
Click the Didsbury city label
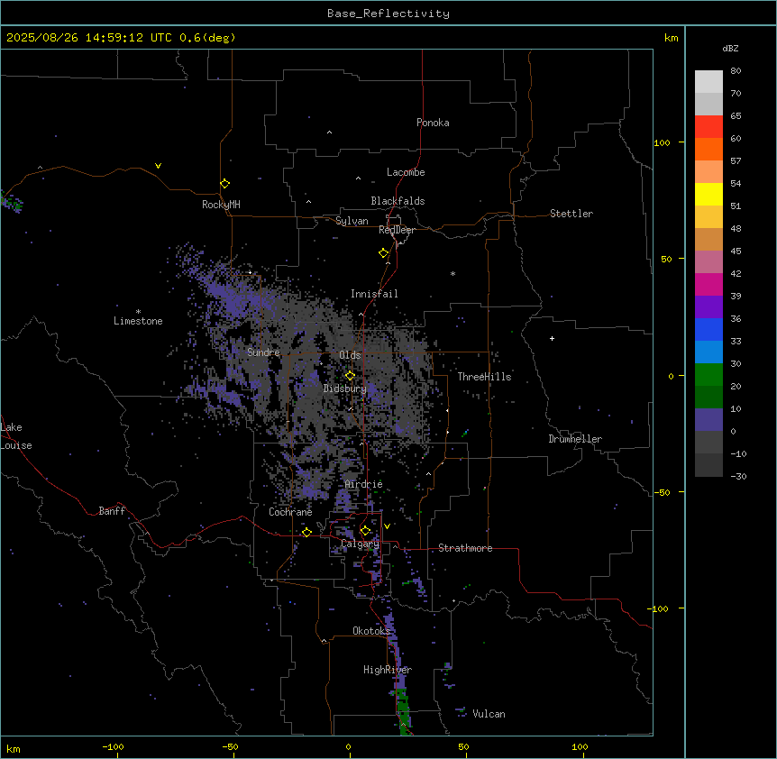(x=345, y=389)
